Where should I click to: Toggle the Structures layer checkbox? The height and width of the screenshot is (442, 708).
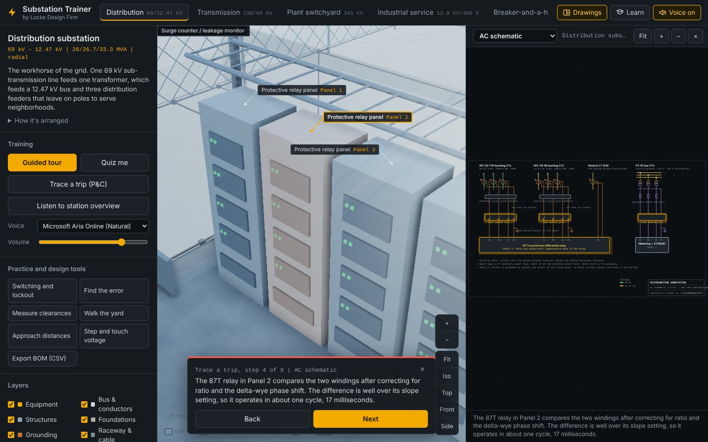pyautogui.click(x=11, y=420)
